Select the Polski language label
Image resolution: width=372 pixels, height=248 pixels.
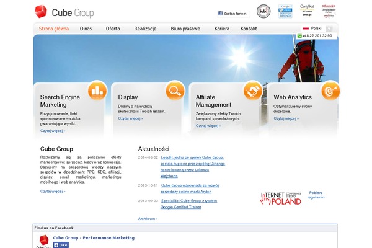coord(316,29)
